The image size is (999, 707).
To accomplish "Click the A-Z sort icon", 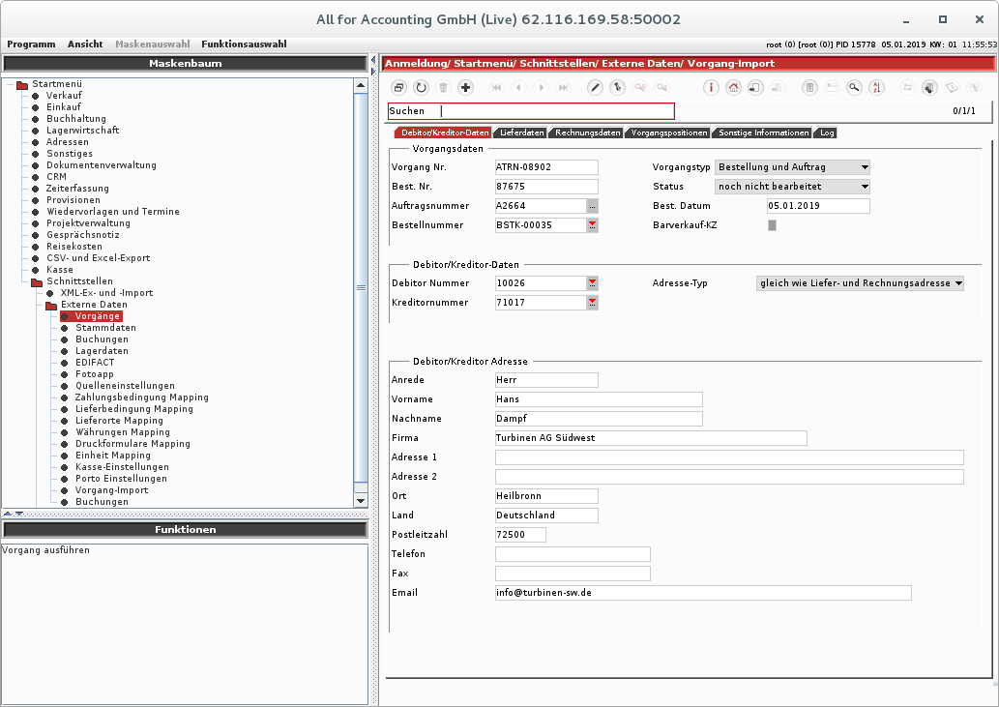I will click(x=876, y=88).
